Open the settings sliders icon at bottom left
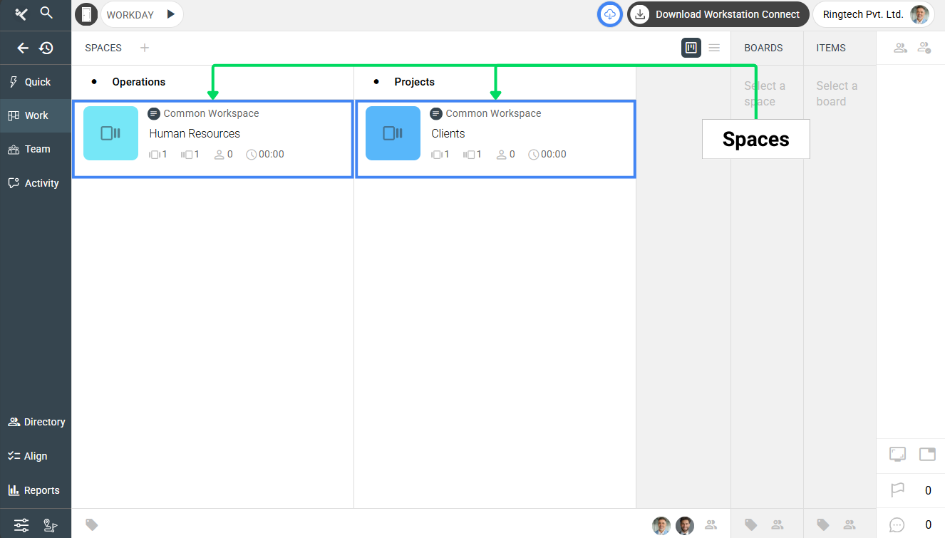 coord(21,526)
